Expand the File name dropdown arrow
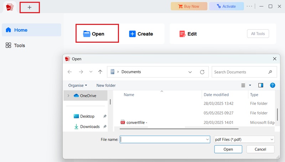This screenshot has width=285, height=162. pyautogui.click(x=207, y=140)
